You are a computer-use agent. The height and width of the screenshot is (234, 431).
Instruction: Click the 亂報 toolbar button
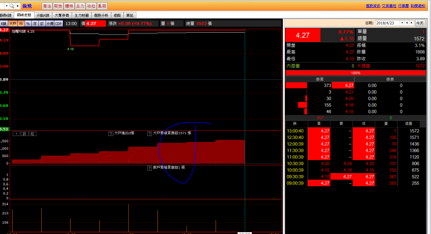click(x=102, y=6)
